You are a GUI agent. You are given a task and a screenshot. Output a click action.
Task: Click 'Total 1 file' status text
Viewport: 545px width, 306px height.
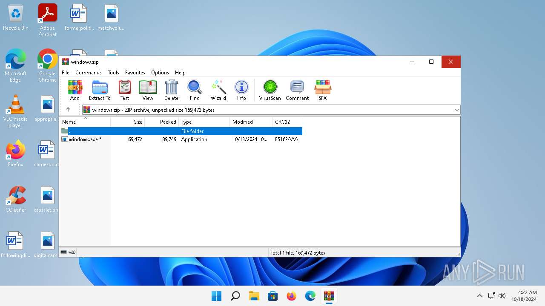298,253
